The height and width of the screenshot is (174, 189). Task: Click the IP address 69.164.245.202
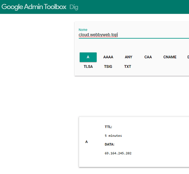click(118, 153)
